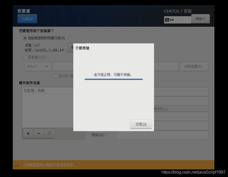
Task: Toggle the 该 URL checkbox
Action: click(x=55, y=76)
